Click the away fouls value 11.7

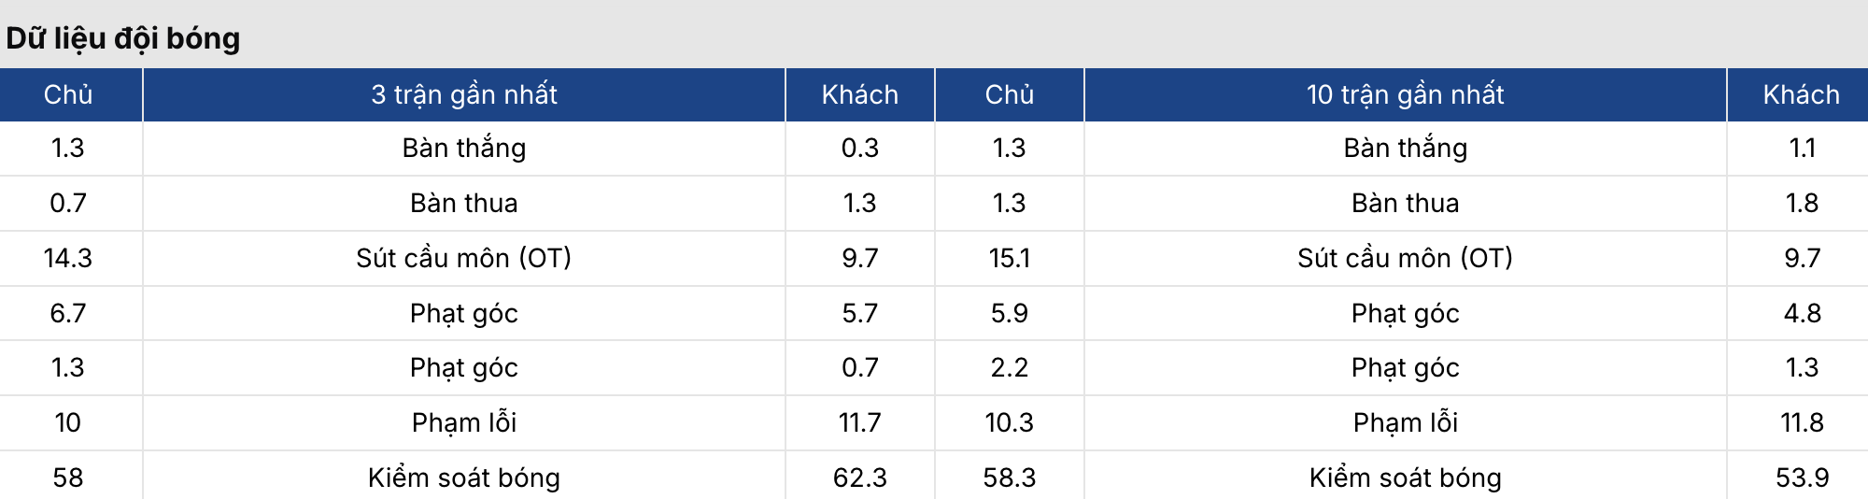[x=859, y=422]
